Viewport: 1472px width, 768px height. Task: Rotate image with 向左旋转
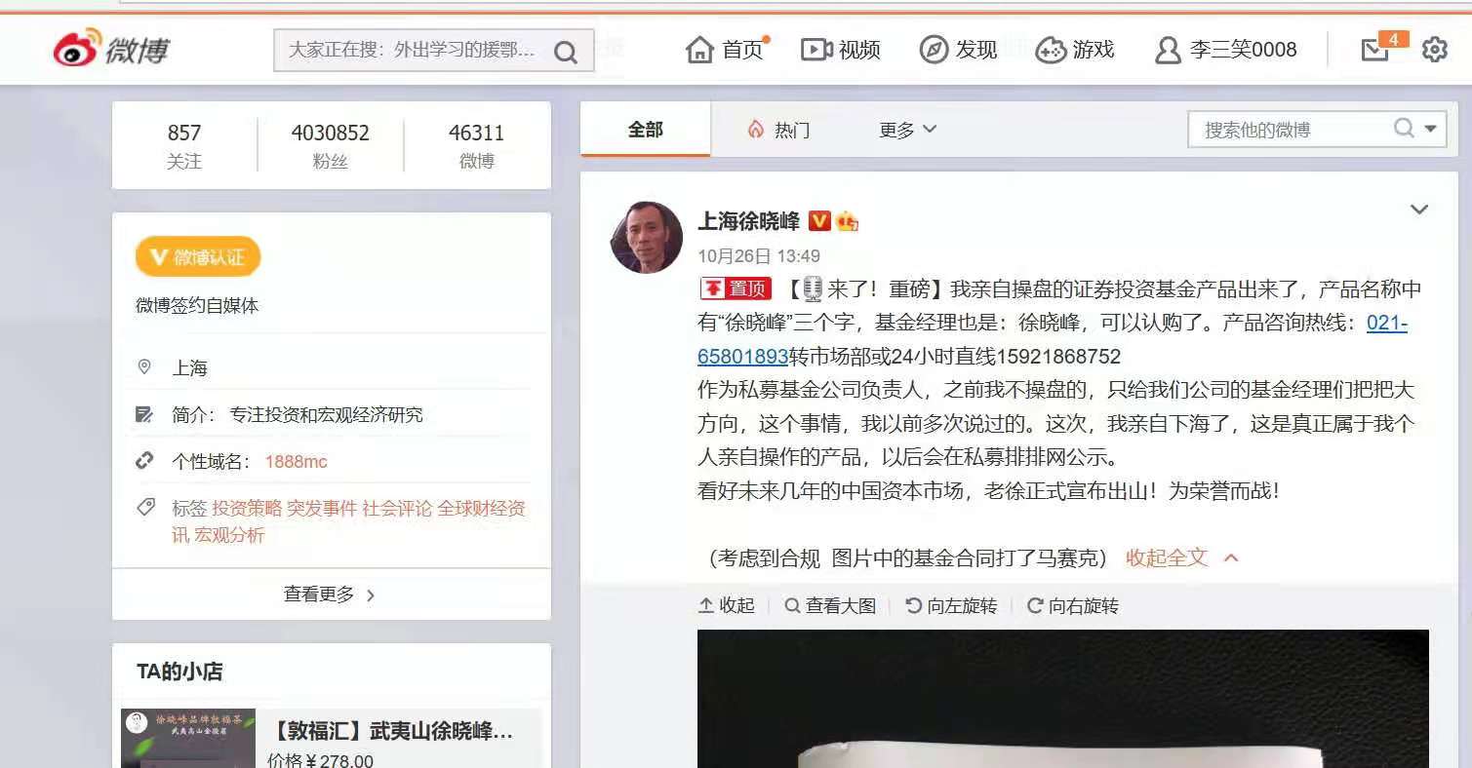tap(951, 606)
